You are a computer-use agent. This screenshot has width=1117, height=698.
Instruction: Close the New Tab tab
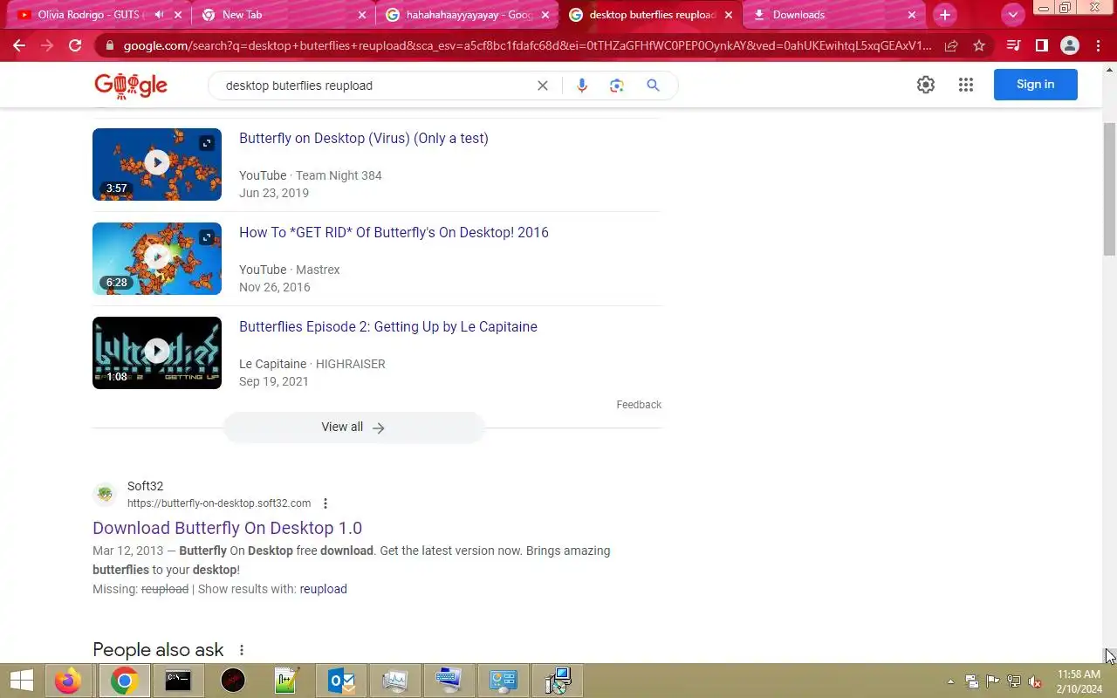(362, 15)
